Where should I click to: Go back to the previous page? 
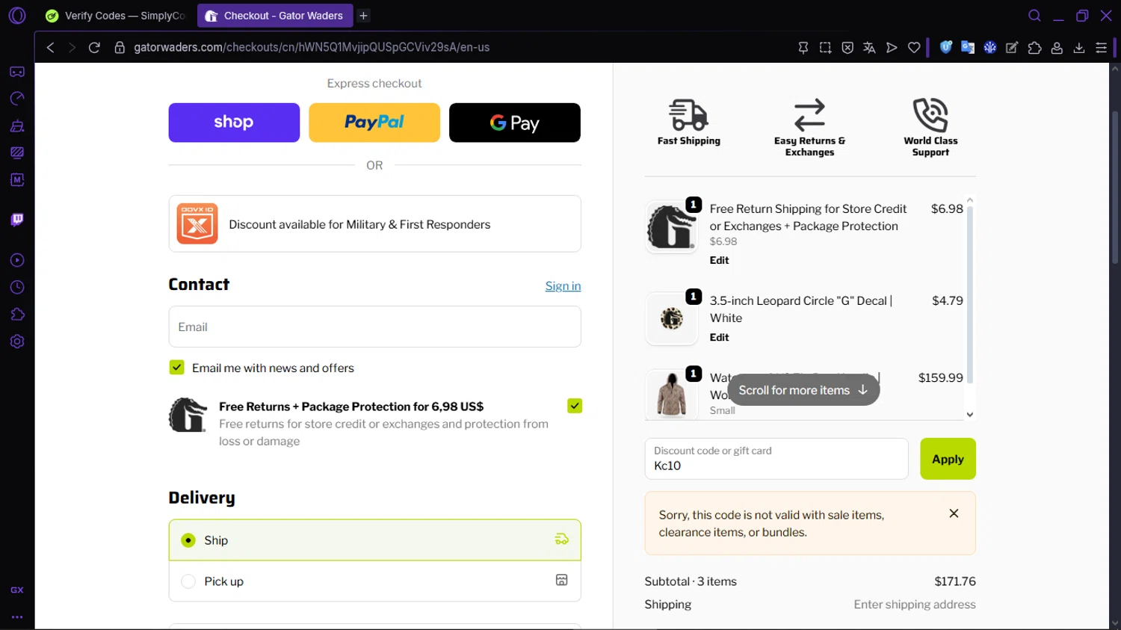(50, 47)
